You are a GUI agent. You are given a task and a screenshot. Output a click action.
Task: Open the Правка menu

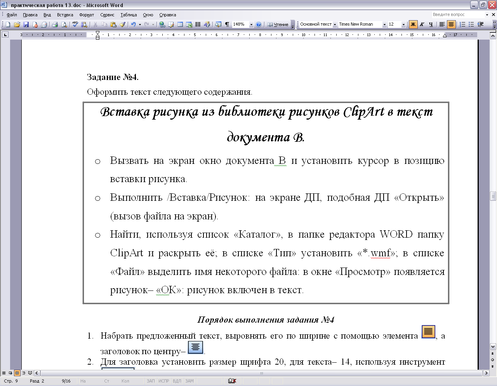(30, 15)
